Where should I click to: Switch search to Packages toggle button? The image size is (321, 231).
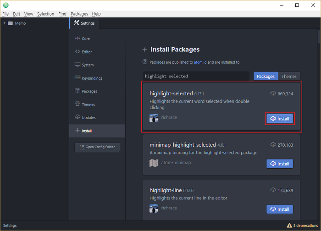coord(266,76)
